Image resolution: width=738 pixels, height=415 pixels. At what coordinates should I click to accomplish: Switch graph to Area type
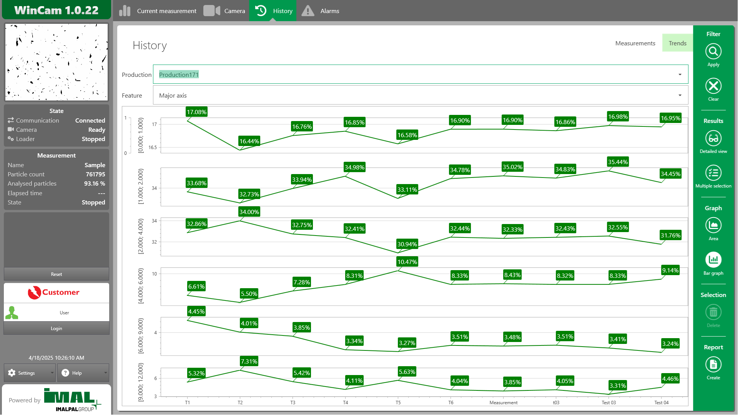(x=713, y=226)
